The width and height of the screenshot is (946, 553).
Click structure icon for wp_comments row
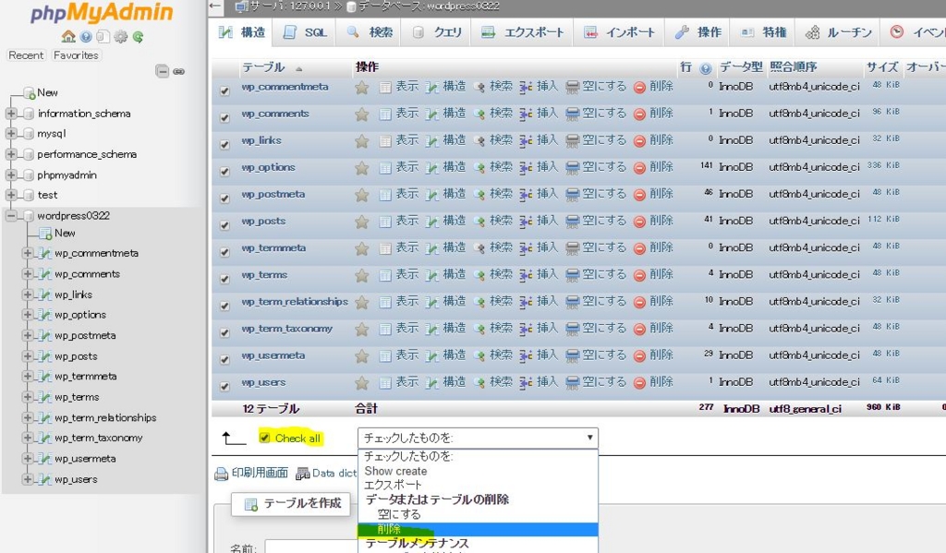(431, 114)
